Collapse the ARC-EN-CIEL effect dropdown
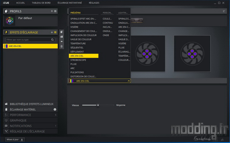Viewport: 230px width, 143px height. point(129,81)
